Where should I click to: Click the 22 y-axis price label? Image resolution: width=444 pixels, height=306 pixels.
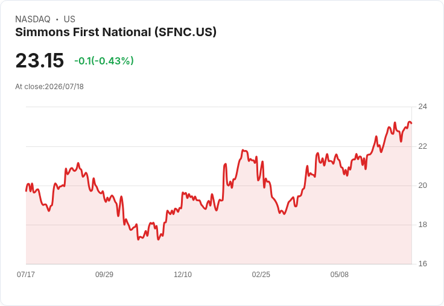[422, 146]
